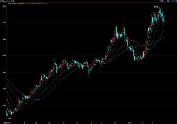Click the green MA60 indicator label
The width and height of the screenshot is (177, 124).
(35, 4)
